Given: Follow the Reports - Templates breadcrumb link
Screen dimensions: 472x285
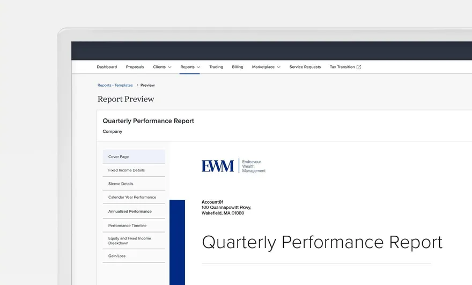Looking at the screenshot, I should 115,85.
